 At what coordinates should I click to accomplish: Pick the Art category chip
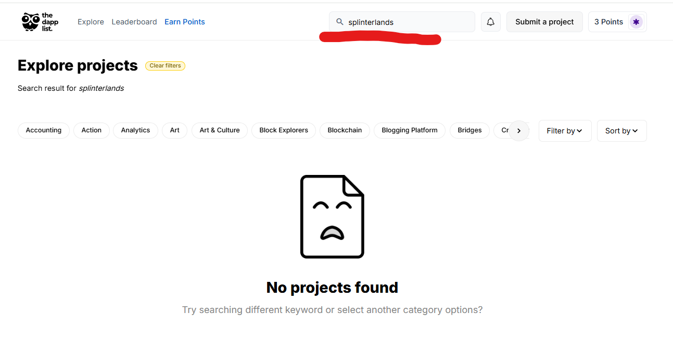tap(175, 130)
